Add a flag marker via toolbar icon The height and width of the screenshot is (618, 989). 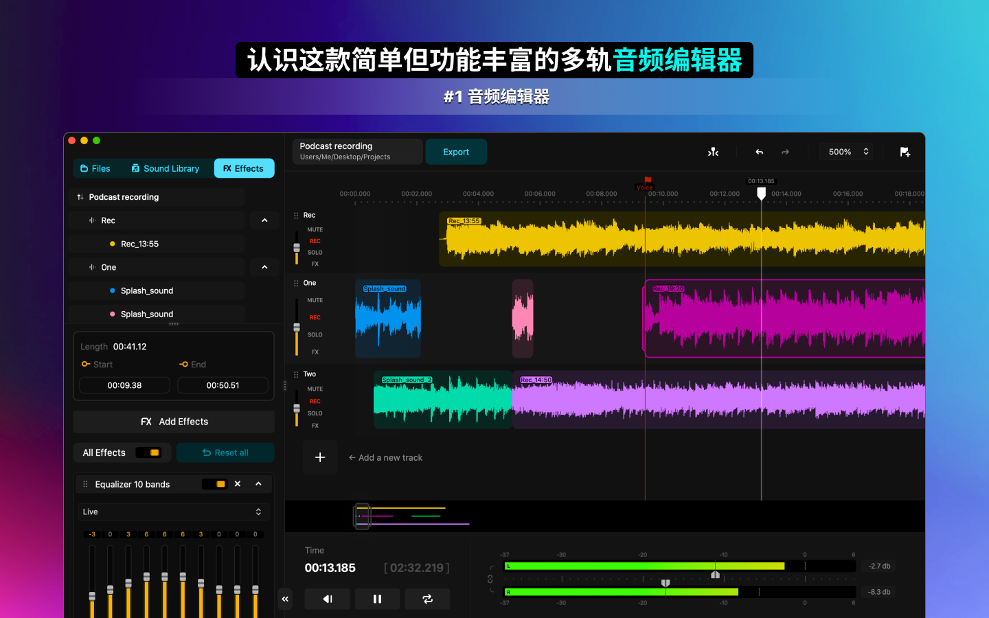[905, 152]
